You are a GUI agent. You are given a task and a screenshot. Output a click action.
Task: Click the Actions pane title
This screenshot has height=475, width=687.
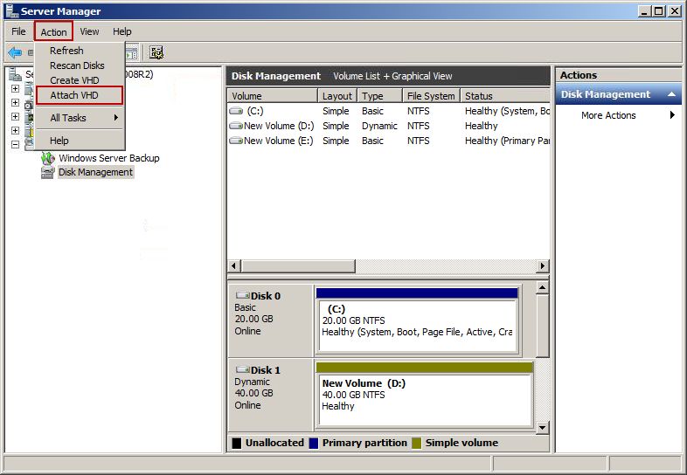pos(579,75)
